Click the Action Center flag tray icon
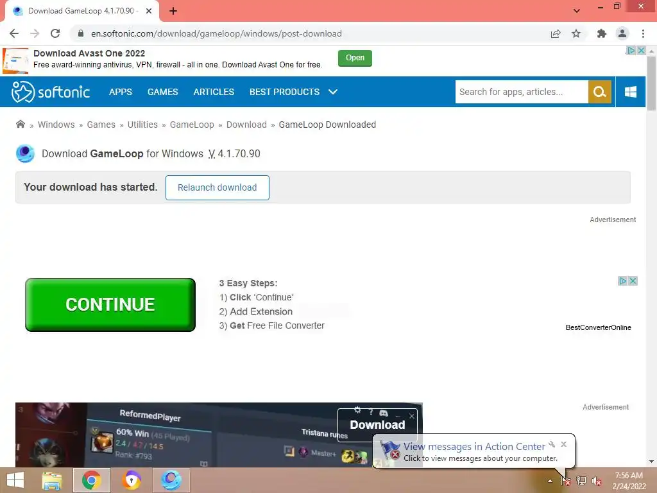The image size is (657, 493). [566, 481]
